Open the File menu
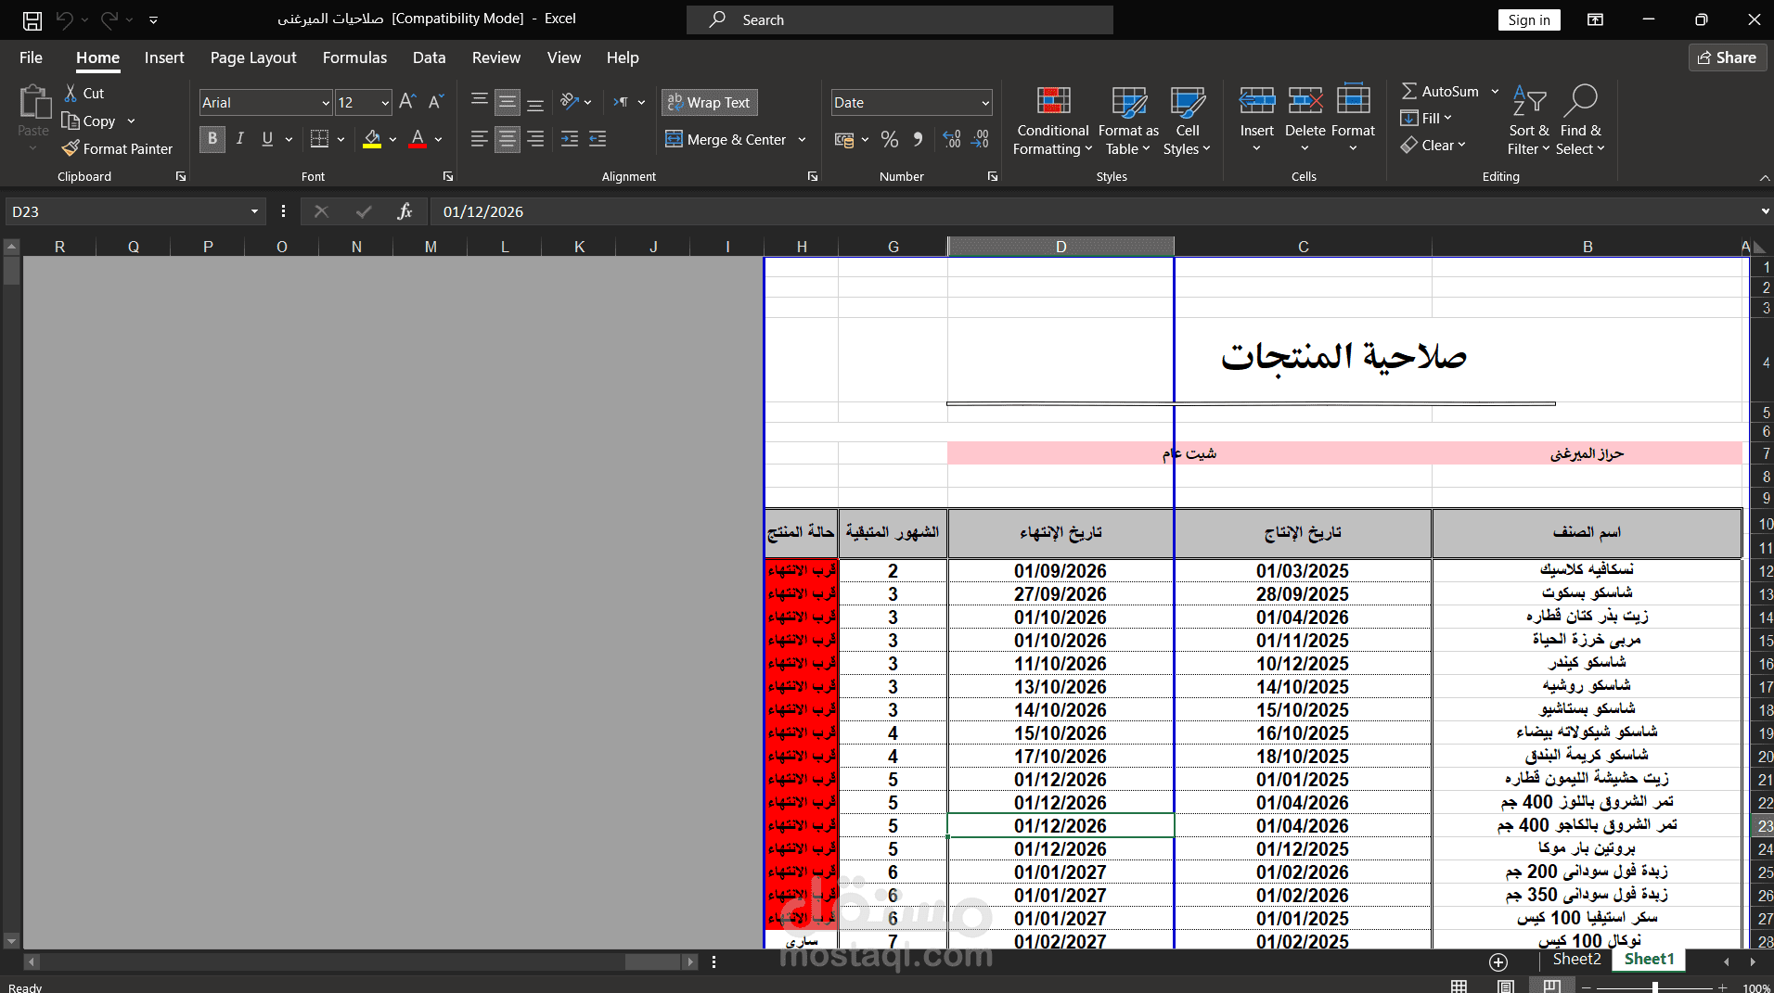 click(31, 57)
